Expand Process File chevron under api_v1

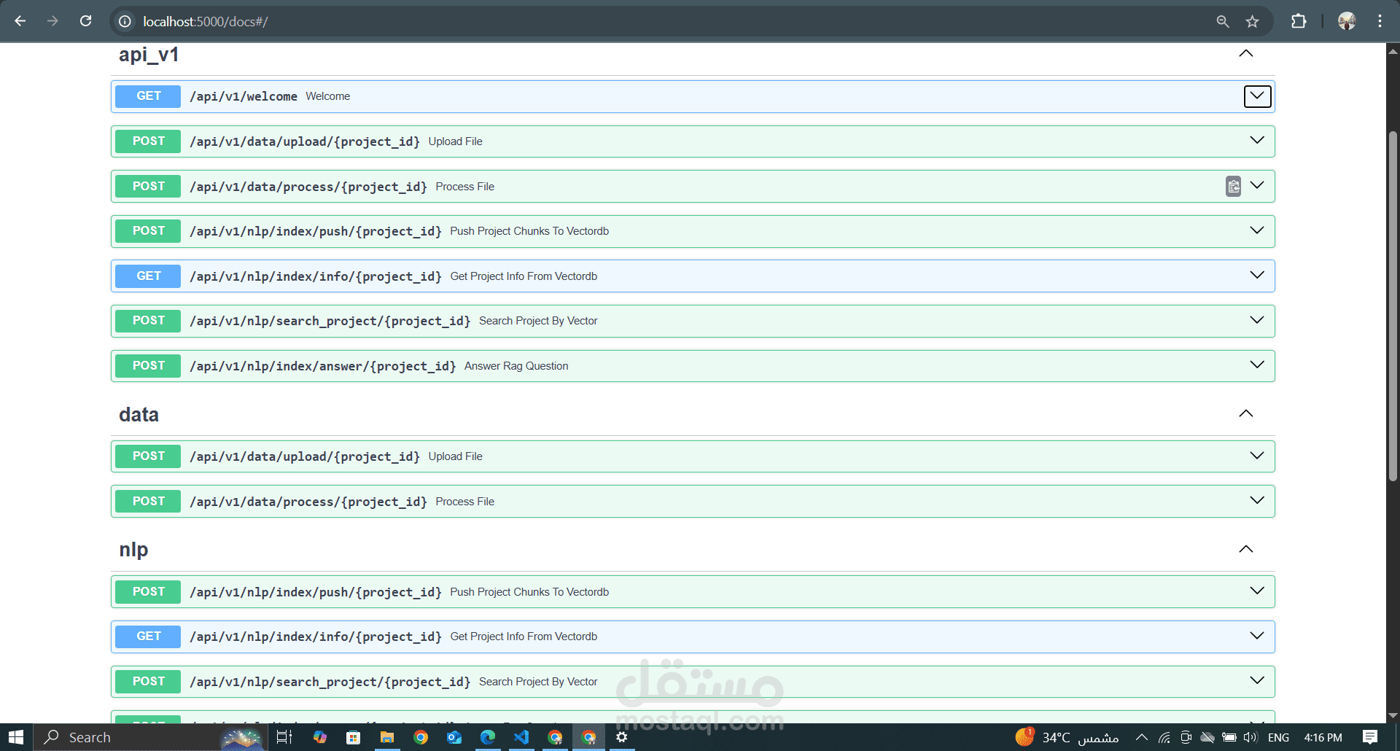click(1257, 185)
